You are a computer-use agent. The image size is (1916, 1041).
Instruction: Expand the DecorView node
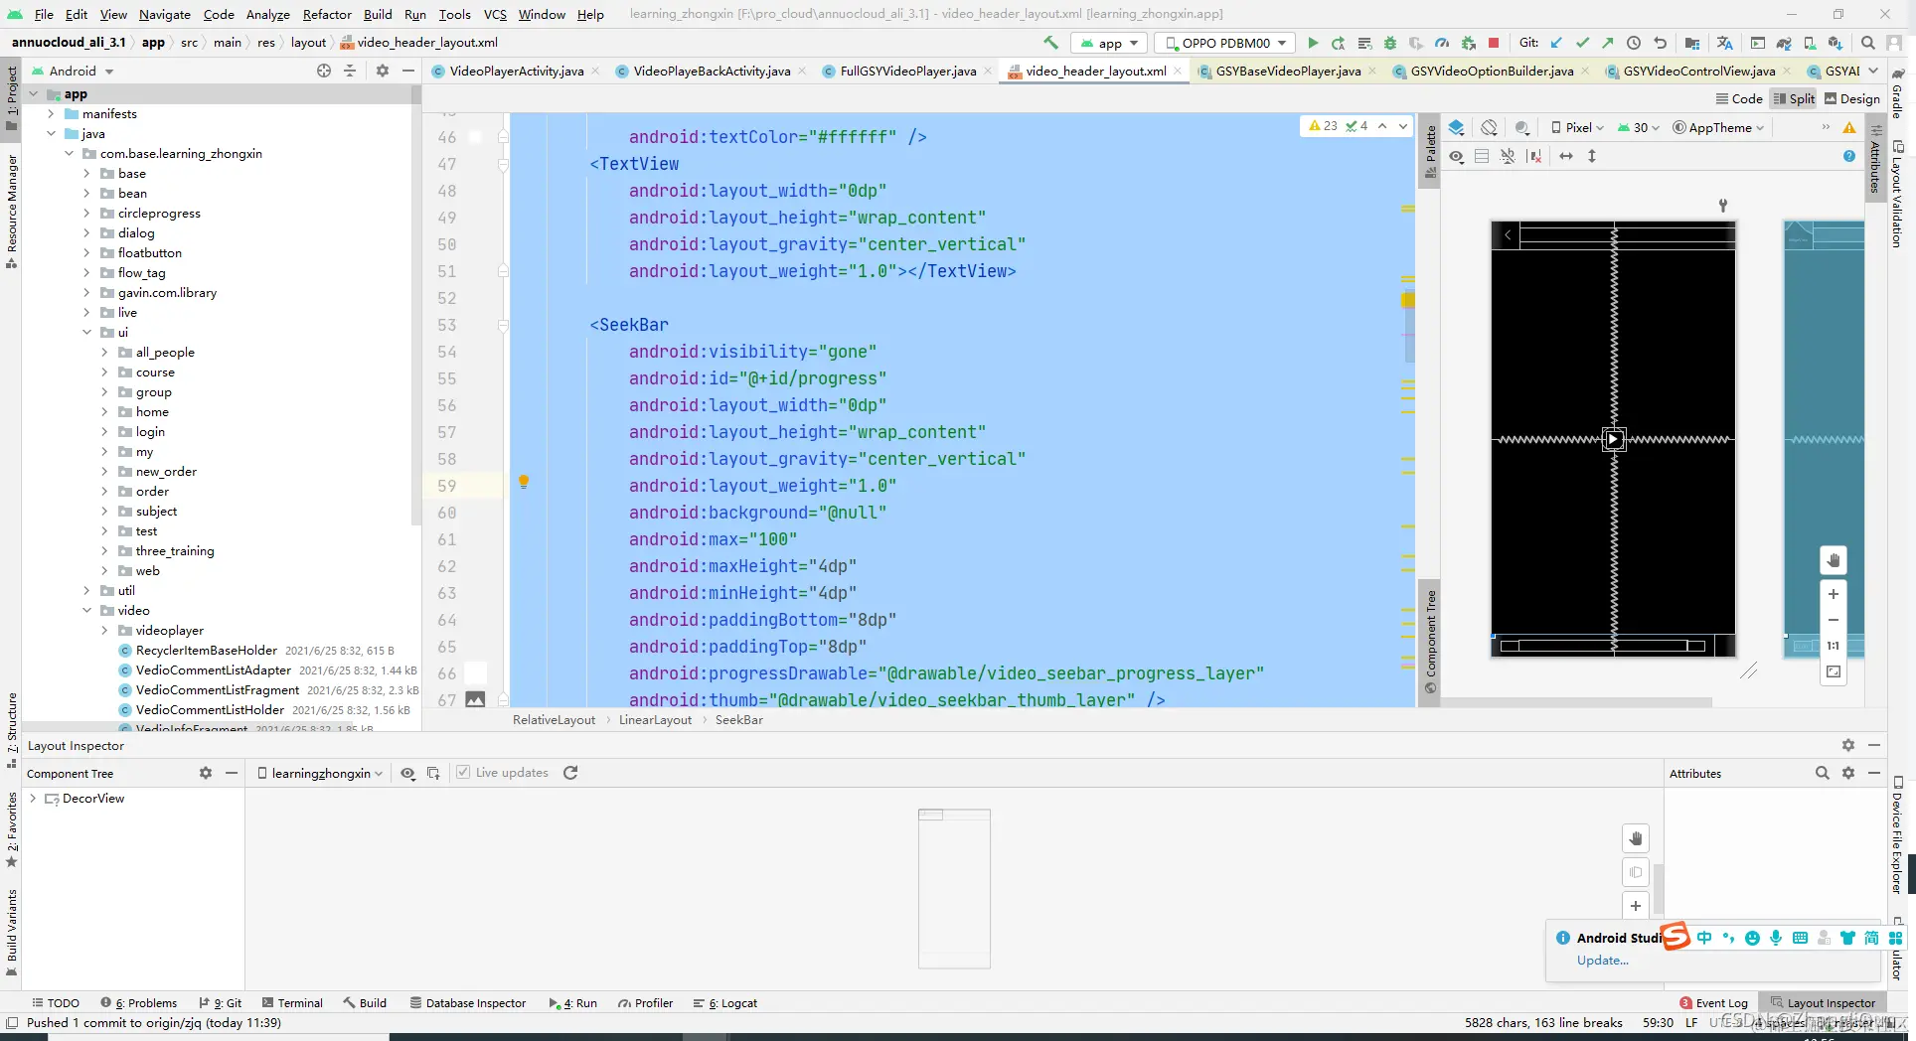pos(34,799)
